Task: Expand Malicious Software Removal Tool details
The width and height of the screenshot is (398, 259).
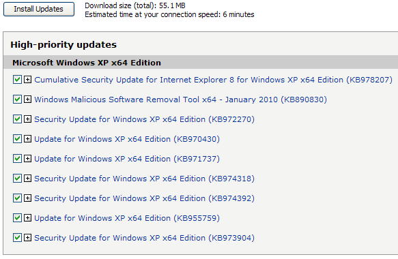Action: 28,100
